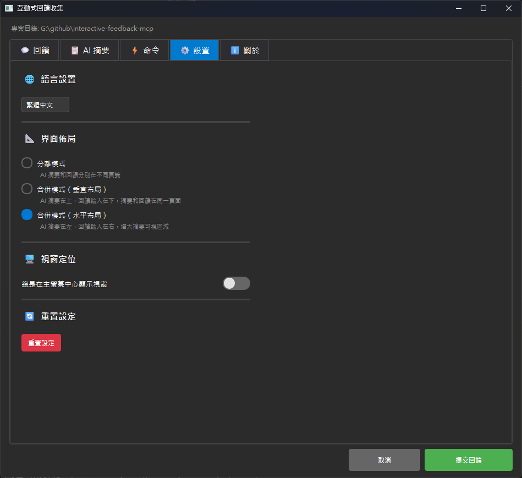
Task: Click the green 提交回饋 button
Action: [468, 459]
